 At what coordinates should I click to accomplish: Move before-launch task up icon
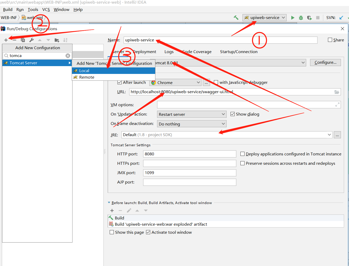[x=137, y=211]
